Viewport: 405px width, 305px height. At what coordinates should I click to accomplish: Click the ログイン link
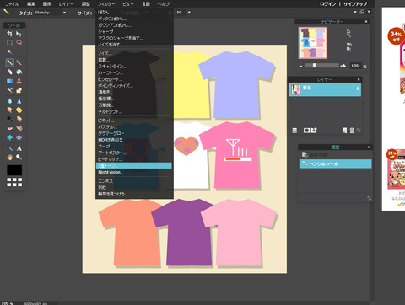(327, 4)
